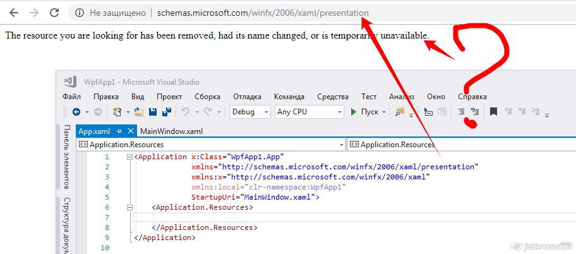The width and height of the screenshot is (576, 254).
Task: Open the Файл menu
Action: coord(71,97)
